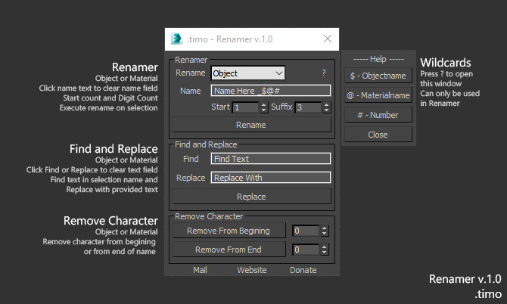This screenshot has height=304, width=507.
Task: Open the Website link
Action: 252,270
